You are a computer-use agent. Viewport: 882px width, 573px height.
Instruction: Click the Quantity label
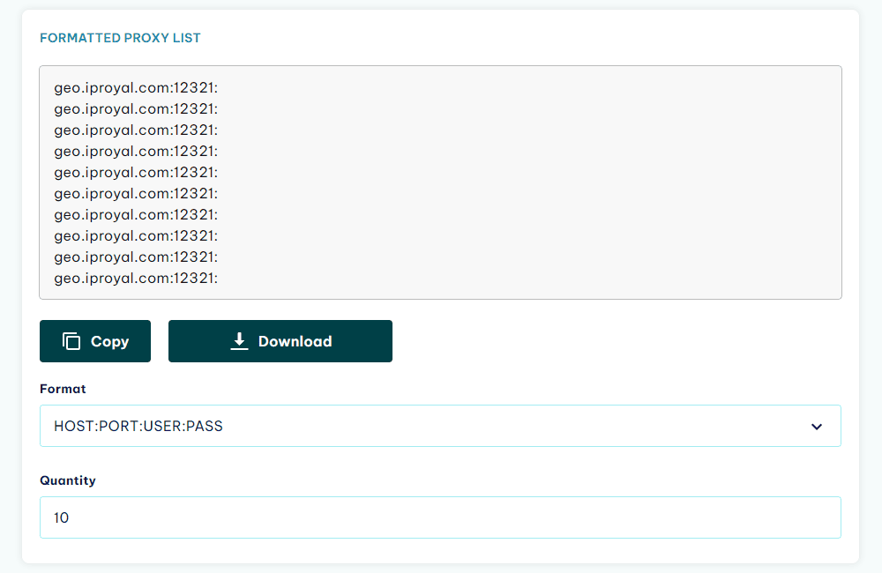[68, 480]
